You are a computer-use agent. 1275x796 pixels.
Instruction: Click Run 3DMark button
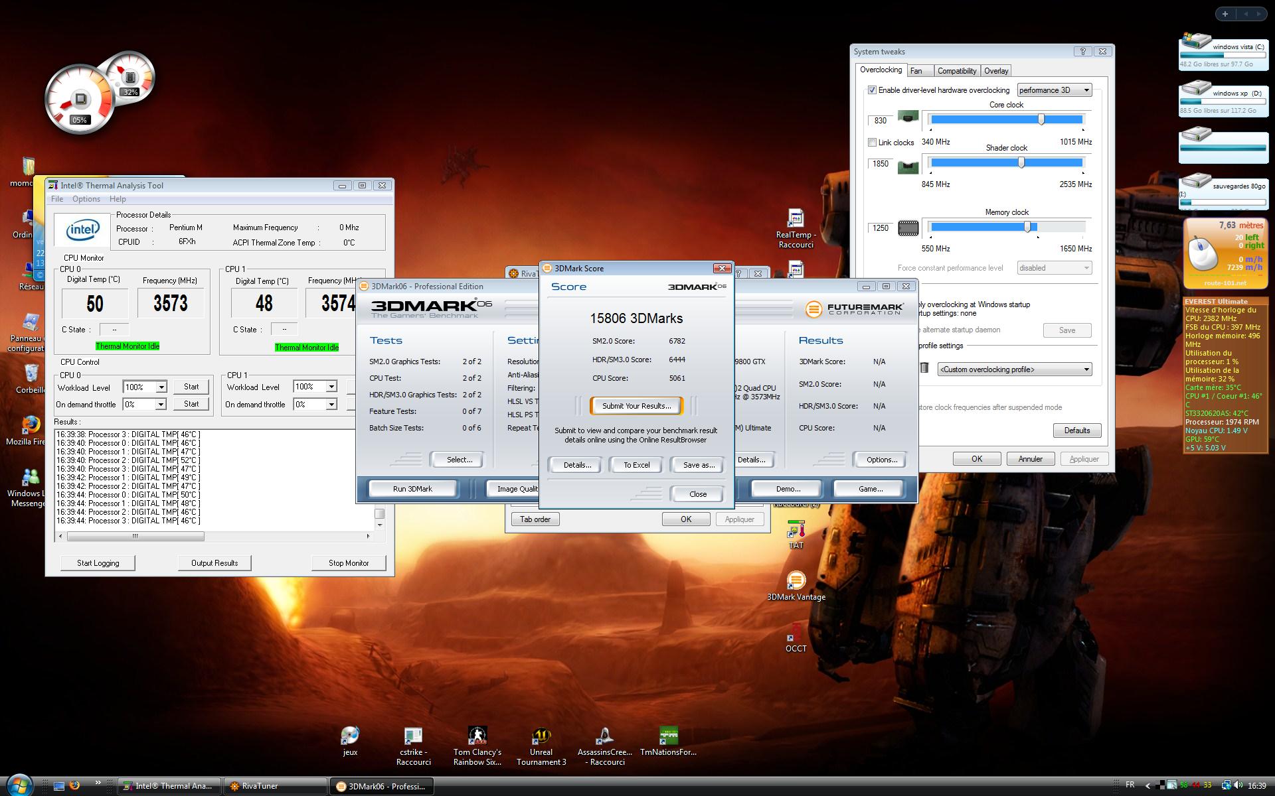(x=412, y=489)
